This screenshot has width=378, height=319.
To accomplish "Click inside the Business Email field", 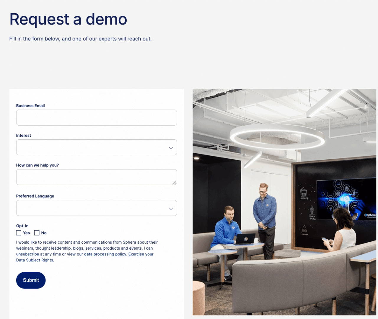I will (97, 117).
